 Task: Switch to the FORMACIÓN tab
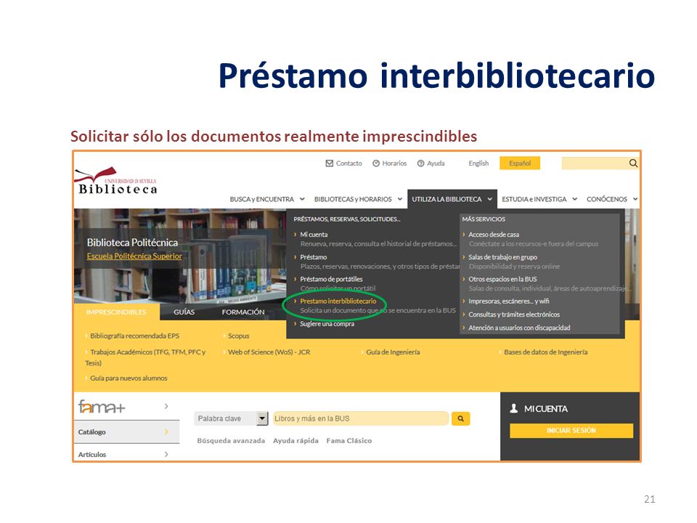[x=243, y=312]
